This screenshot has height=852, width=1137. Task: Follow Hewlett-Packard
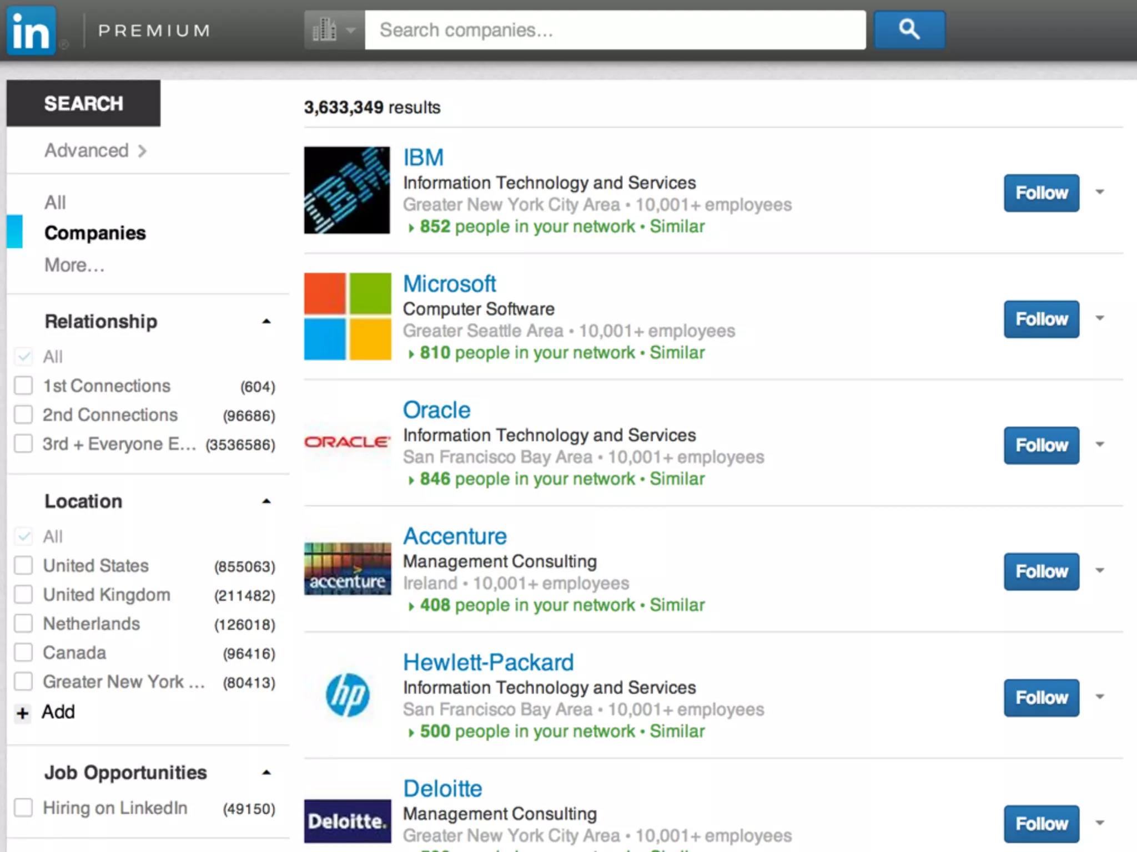(1042, 698)
